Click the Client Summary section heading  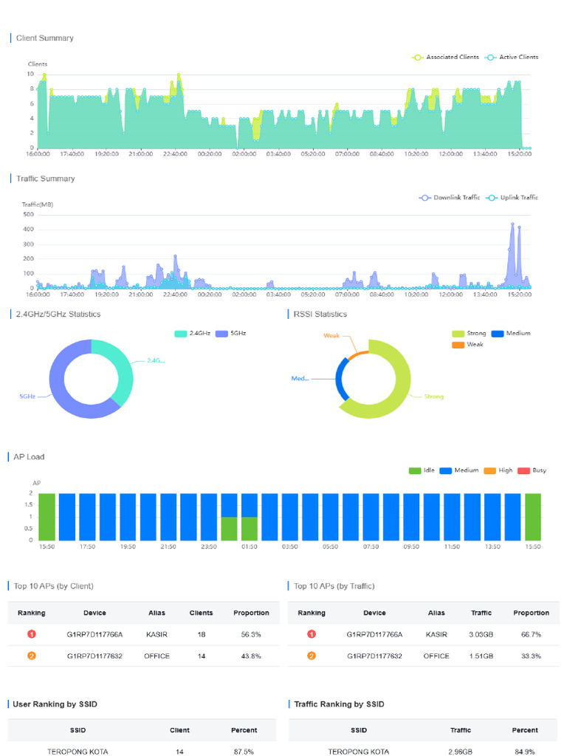coord(45,38)
